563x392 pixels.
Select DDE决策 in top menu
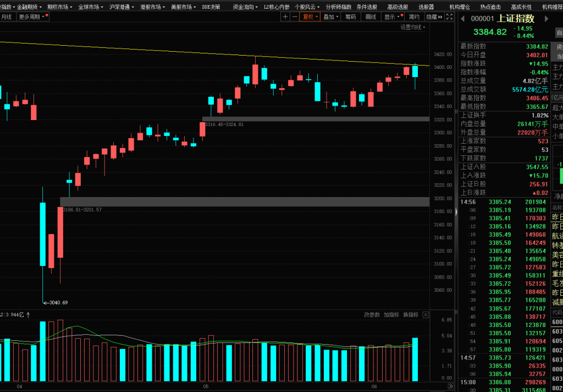pyautogui.click(x=211, y=7)
